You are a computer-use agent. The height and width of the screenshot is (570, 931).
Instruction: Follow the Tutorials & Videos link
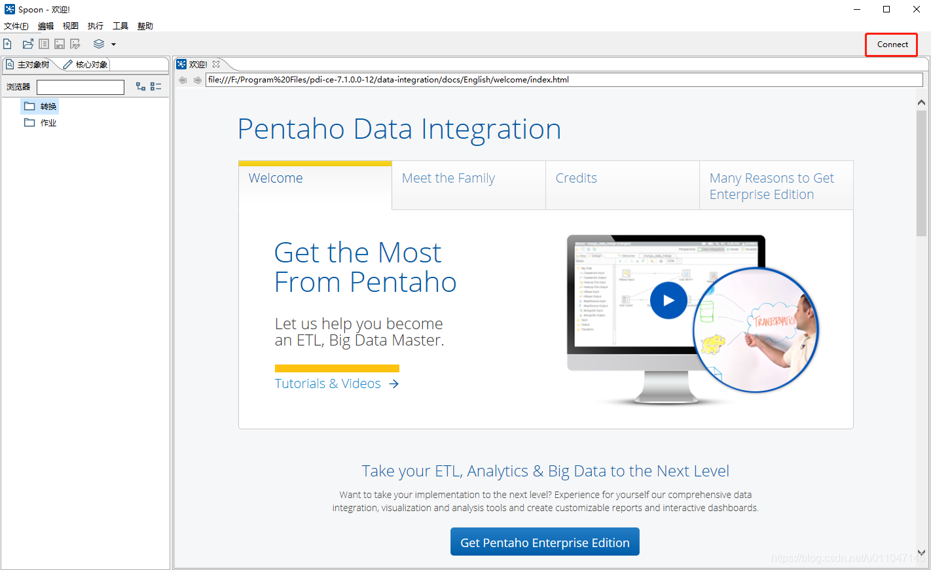pyautogui.click(x=337, y=383)
